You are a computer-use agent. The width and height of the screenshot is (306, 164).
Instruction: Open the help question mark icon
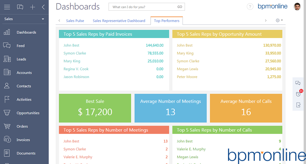(250, 7)
